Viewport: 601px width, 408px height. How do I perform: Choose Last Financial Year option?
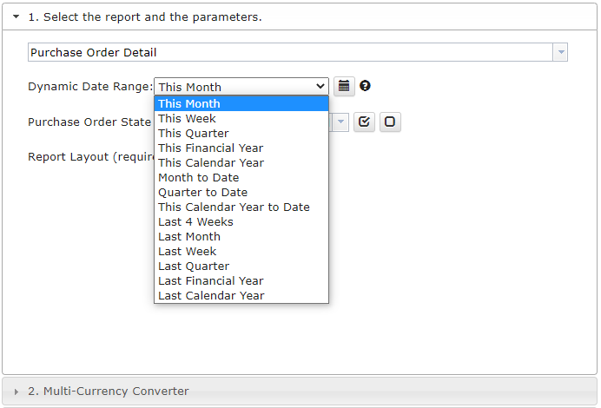point(241,280)
